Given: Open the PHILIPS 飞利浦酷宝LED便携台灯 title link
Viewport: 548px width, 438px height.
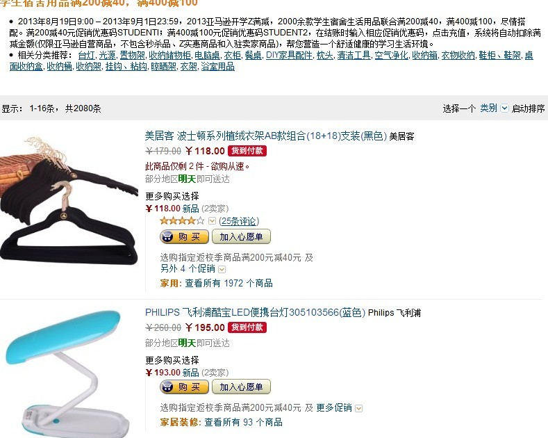Looking at the screenshot, I should coord(255,312).
